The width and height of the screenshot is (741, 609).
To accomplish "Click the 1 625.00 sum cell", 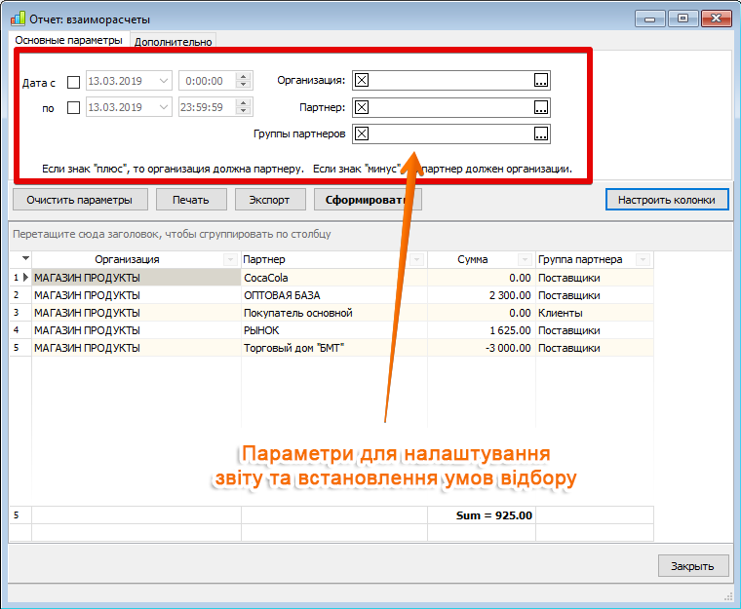I will pos(482,330).
